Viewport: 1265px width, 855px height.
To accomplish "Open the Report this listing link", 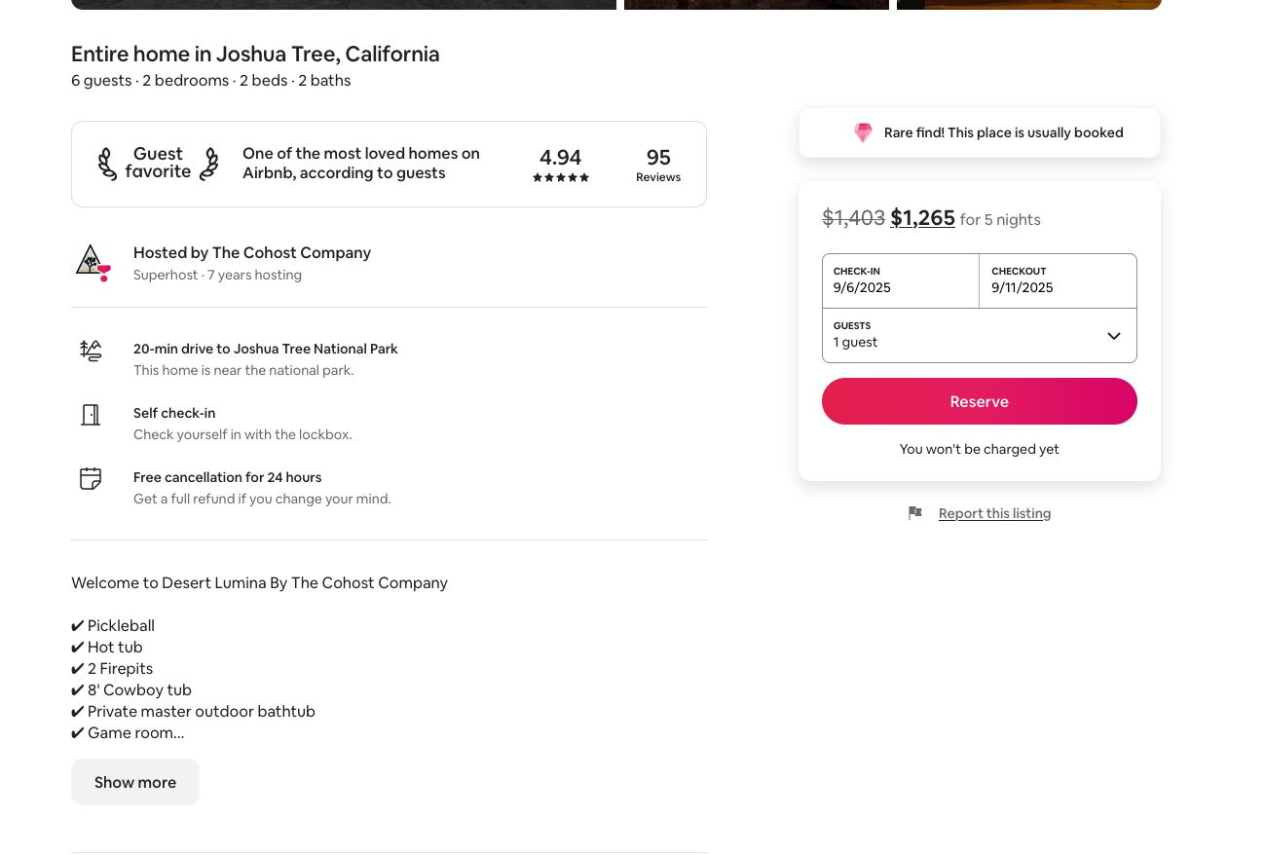I will 994,513.
